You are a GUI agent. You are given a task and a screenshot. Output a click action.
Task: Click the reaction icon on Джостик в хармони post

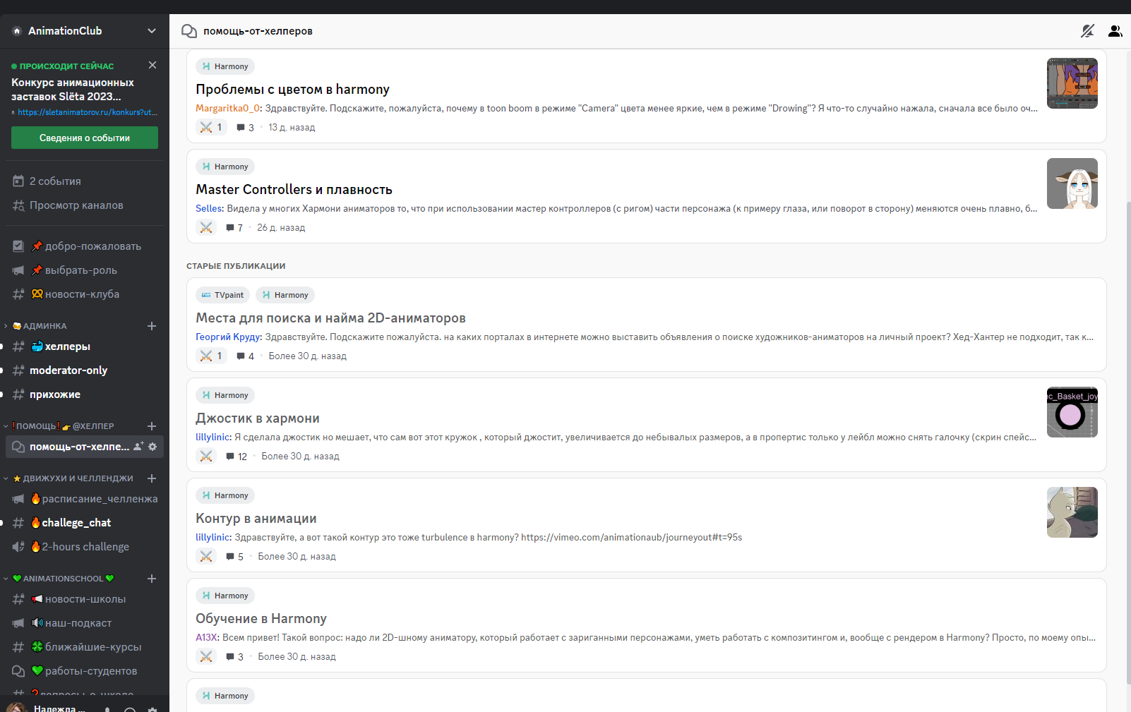206,457
